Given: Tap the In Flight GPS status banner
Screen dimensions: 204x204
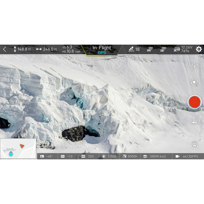Looking at the screenshot, I should coord(102,50).
